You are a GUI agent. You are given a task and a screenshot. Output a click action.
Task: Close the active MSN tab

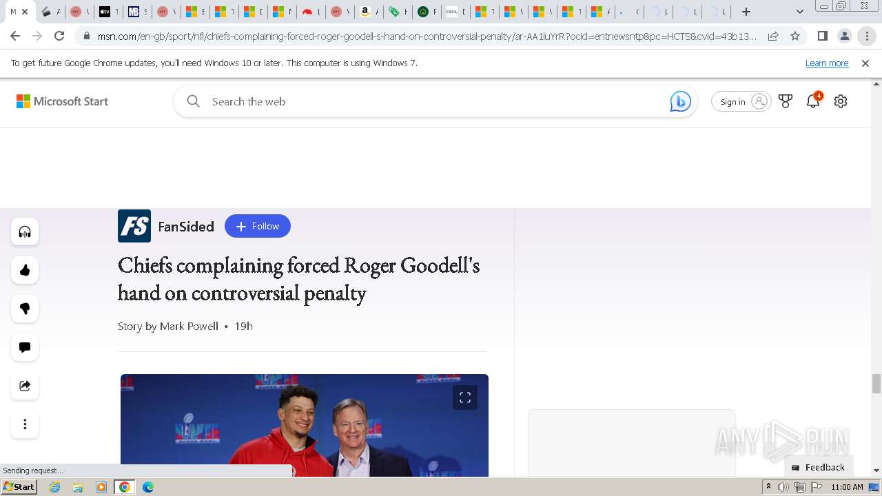coord(25,12)
